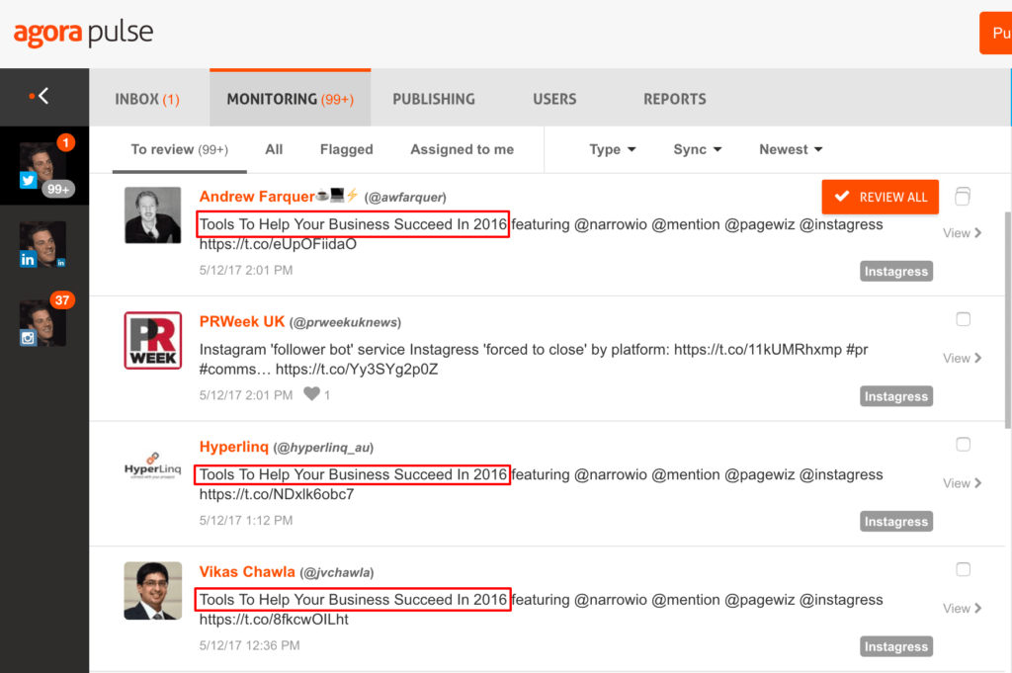Open the PRWeek UK profile picture
This screenshot has width=1012, height=673.
[x=153, y=341]
